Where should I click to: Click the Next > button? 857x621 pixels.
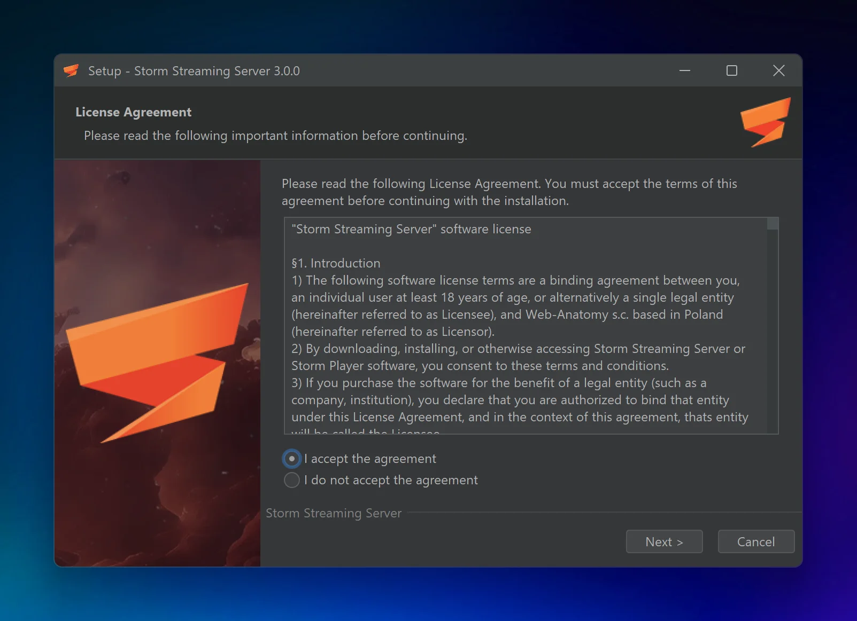[664, 541]
